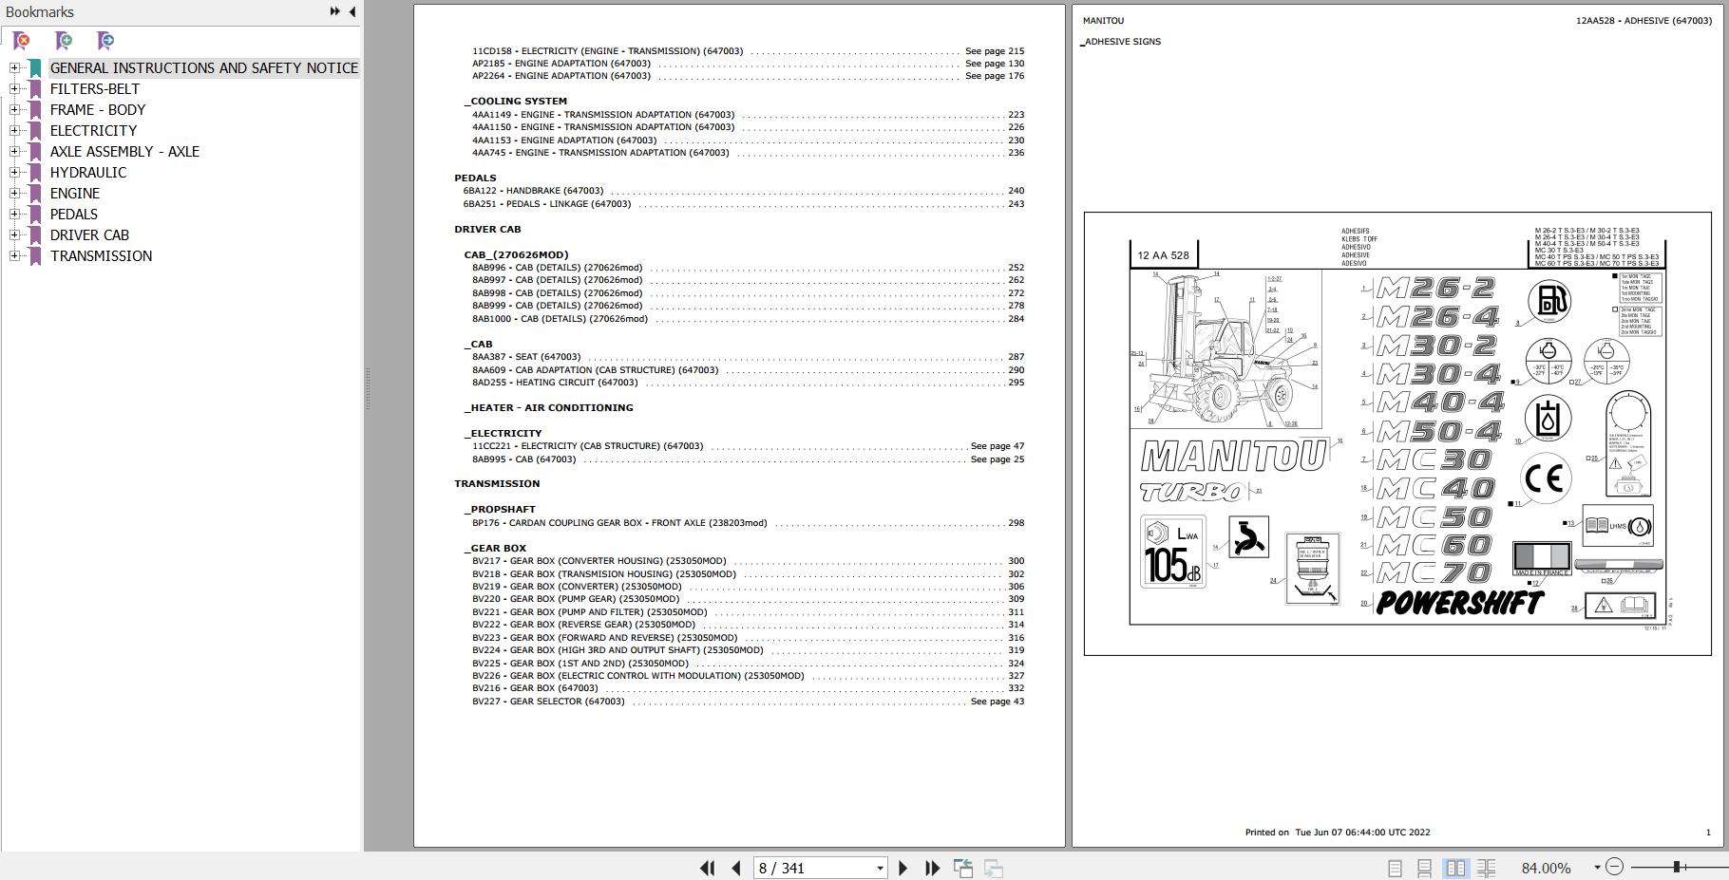Click the purple bookmark icon beside TRANSMISSION

coord(35,256)
